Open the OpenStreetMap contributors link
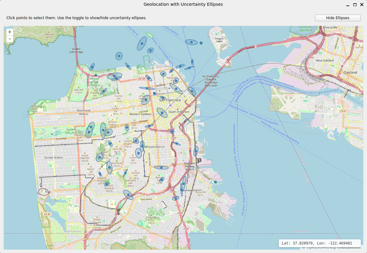The width and height of the screenshot is (367, 253). point(334,247)
